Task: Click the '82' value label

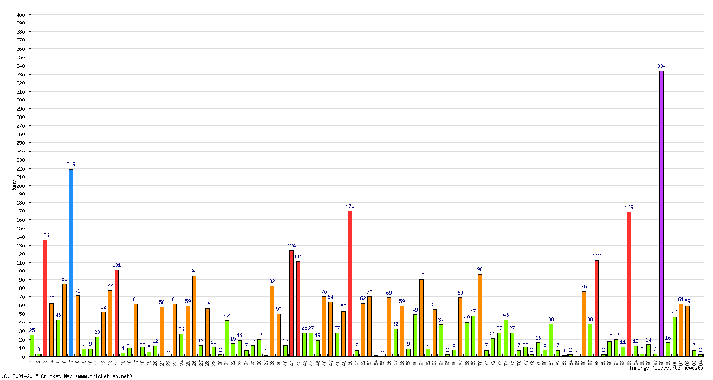Action: [x=272, y=281]
